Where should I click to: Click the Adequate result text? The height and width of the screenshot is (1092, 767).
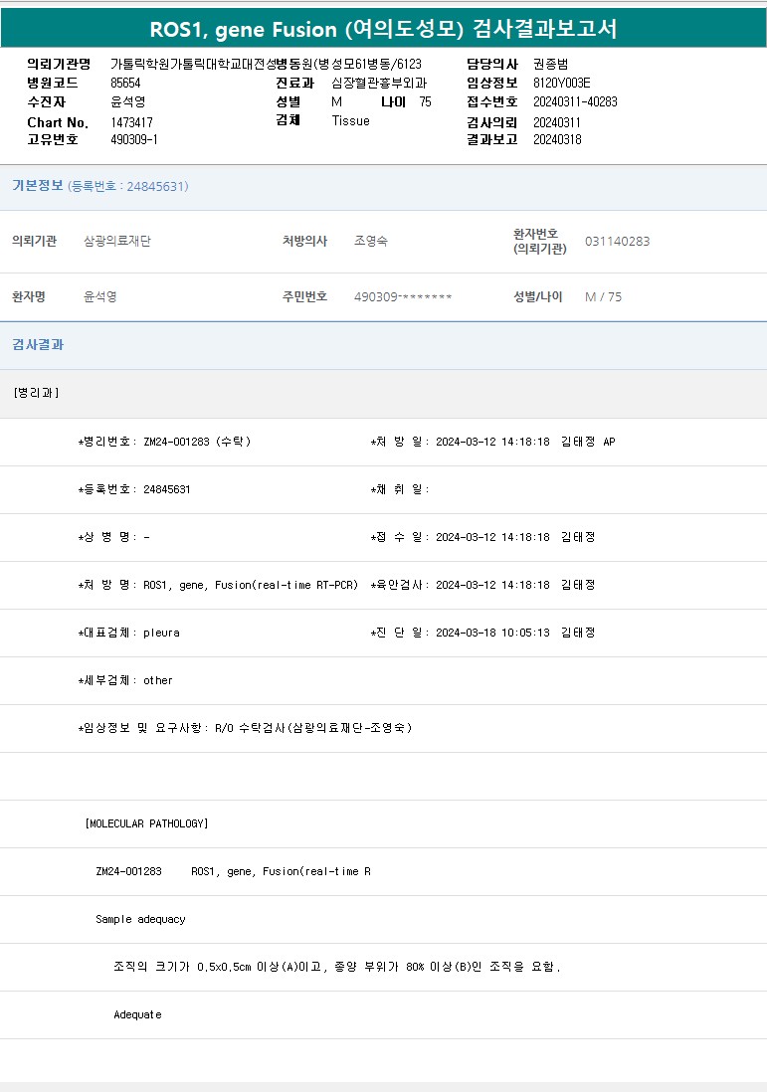tap(137, 1014)
